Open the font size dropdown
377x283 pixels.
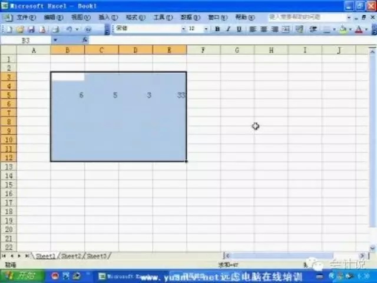pos(206,29)
